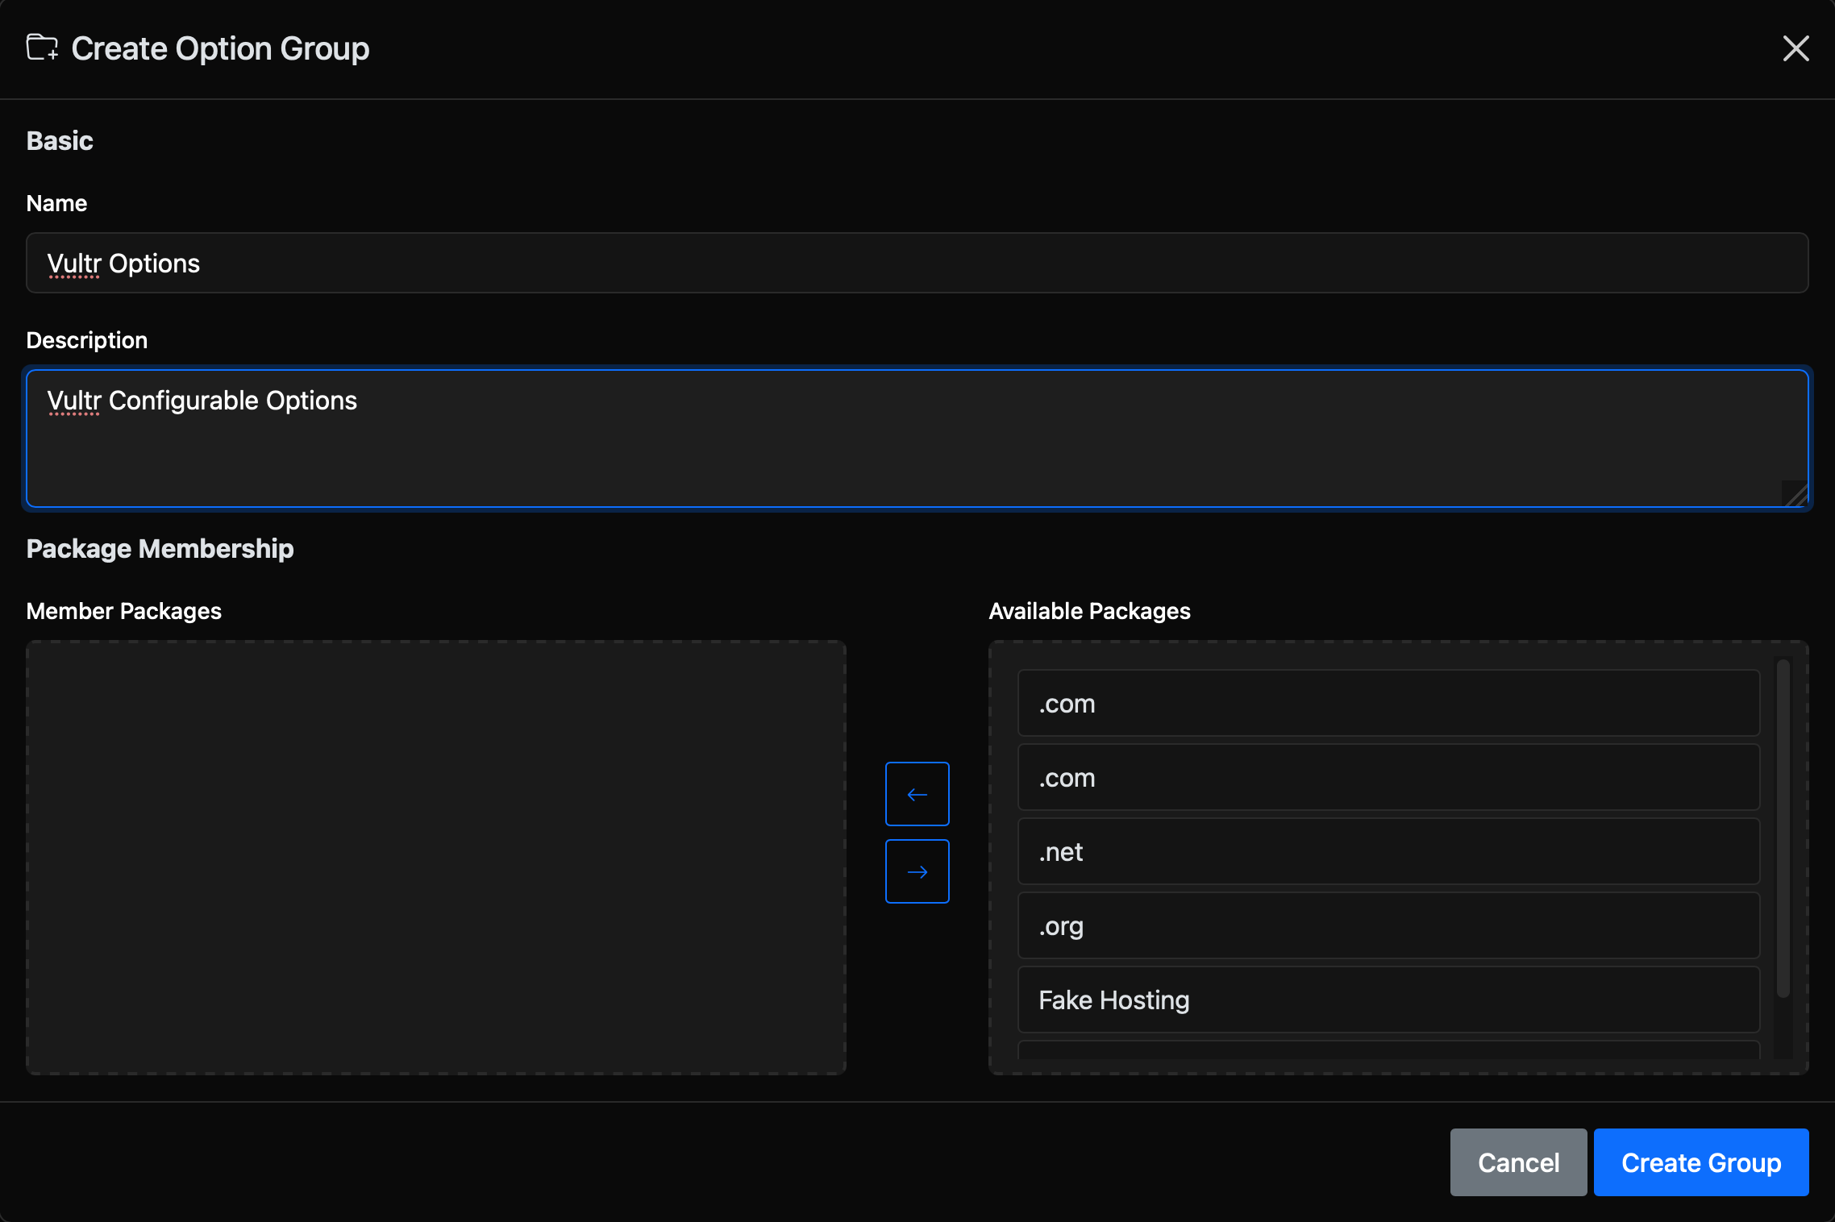Focus the Description text area
Screen dimensions: 1835x1222
click(x=917, y=439)
